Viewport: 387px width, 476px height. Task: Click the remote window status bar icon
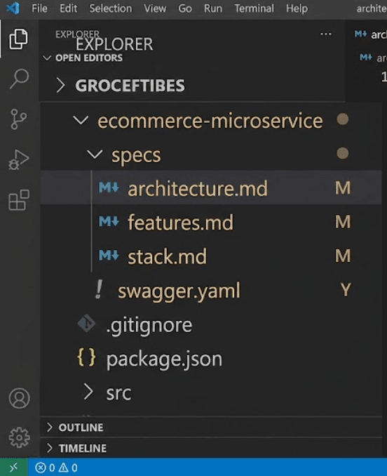pos(14,468)
